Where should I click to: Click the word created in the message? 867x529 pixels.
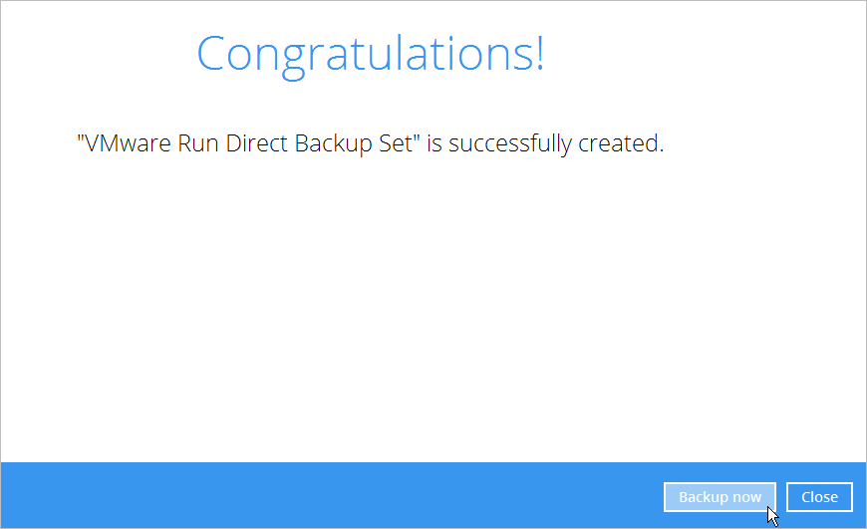click(618, 143)
